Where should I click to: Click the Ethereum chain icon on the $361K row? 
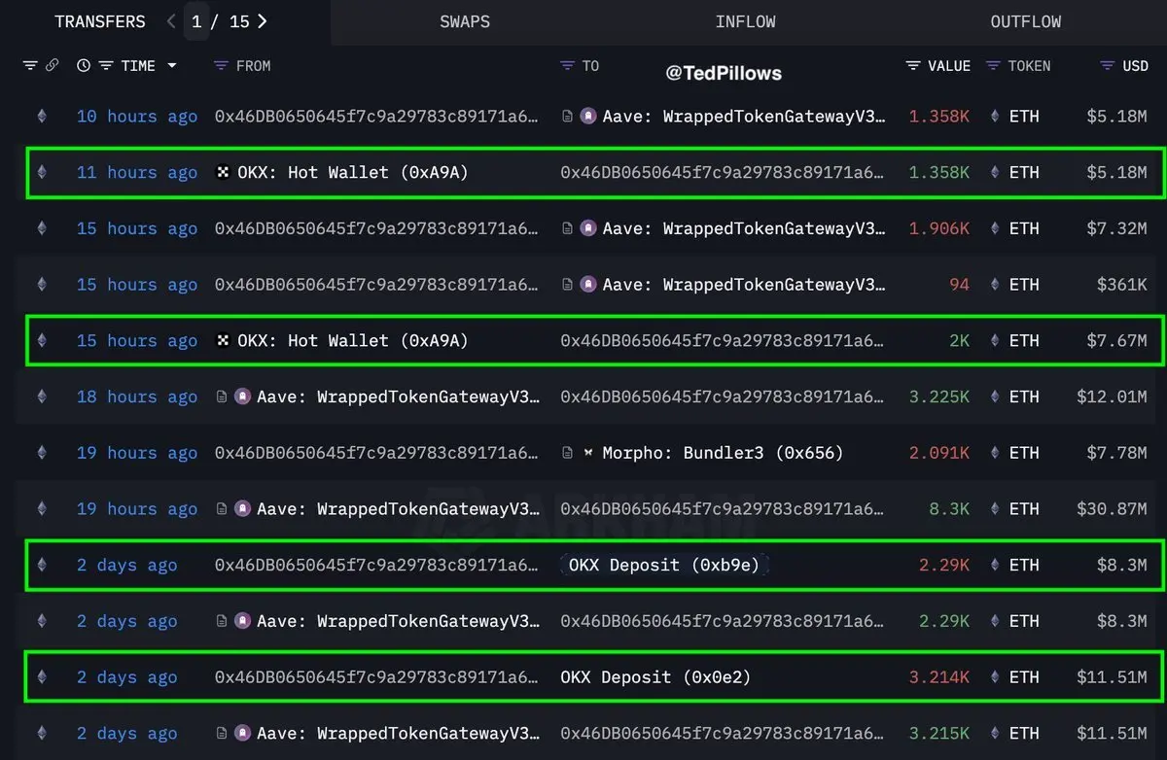(41, 285)
